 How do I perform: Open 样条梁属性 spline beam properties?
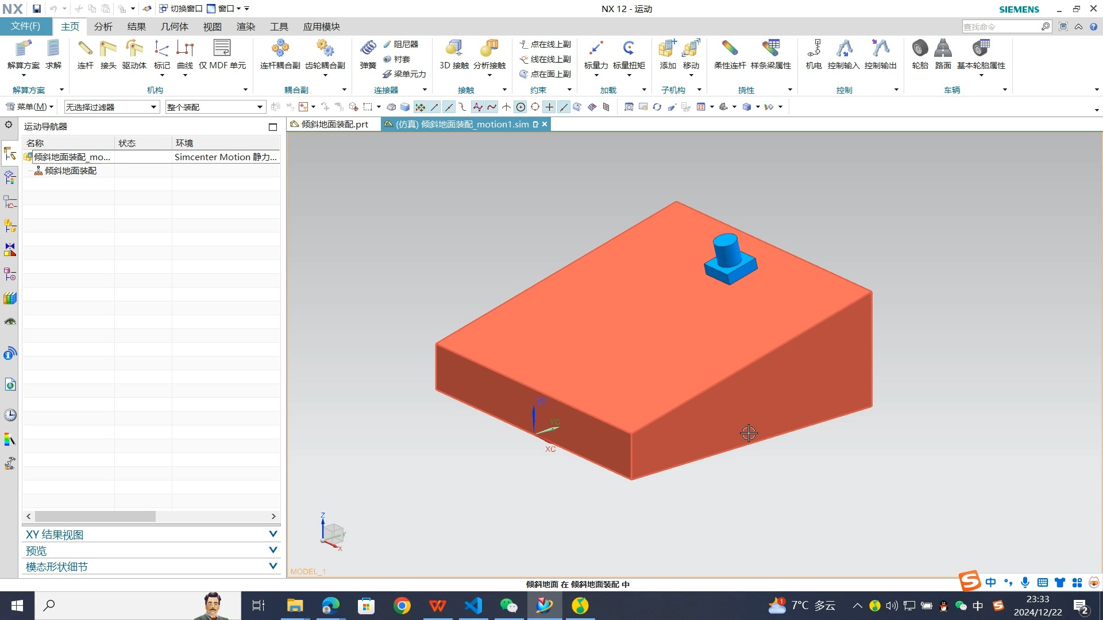click(771, 55)
